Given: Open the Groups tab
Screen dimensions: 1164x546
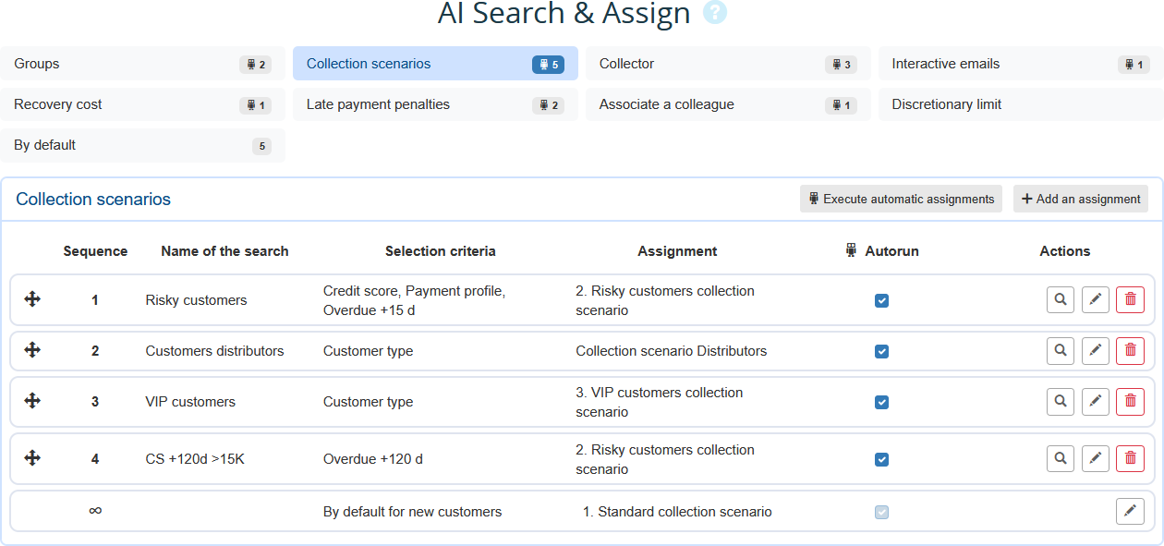Looking at the screenshot, I should click(142, 64).
